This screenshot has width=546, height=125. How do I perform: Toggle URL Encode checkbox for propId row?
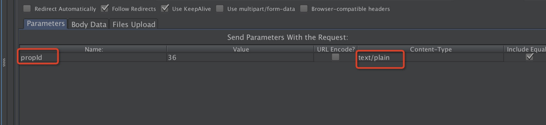(x=335, y=57)
